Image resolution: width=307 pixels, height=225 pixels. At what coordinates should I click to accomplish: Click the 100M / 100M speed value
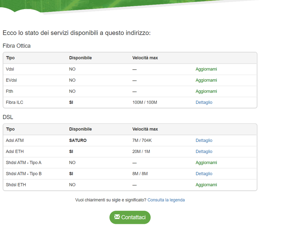145,102
